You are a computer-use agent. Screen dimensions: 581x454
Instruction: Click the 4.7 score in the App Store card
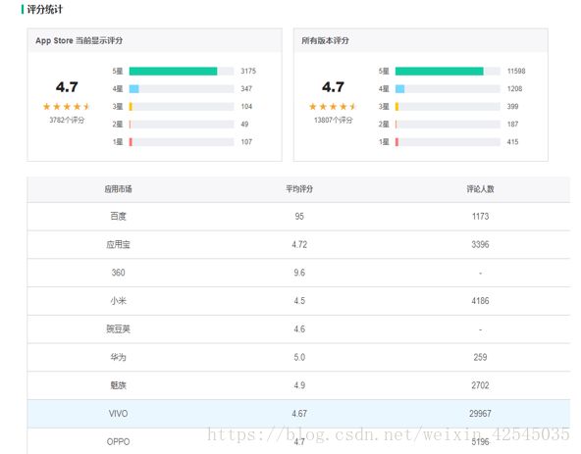(x=67, y=87)
